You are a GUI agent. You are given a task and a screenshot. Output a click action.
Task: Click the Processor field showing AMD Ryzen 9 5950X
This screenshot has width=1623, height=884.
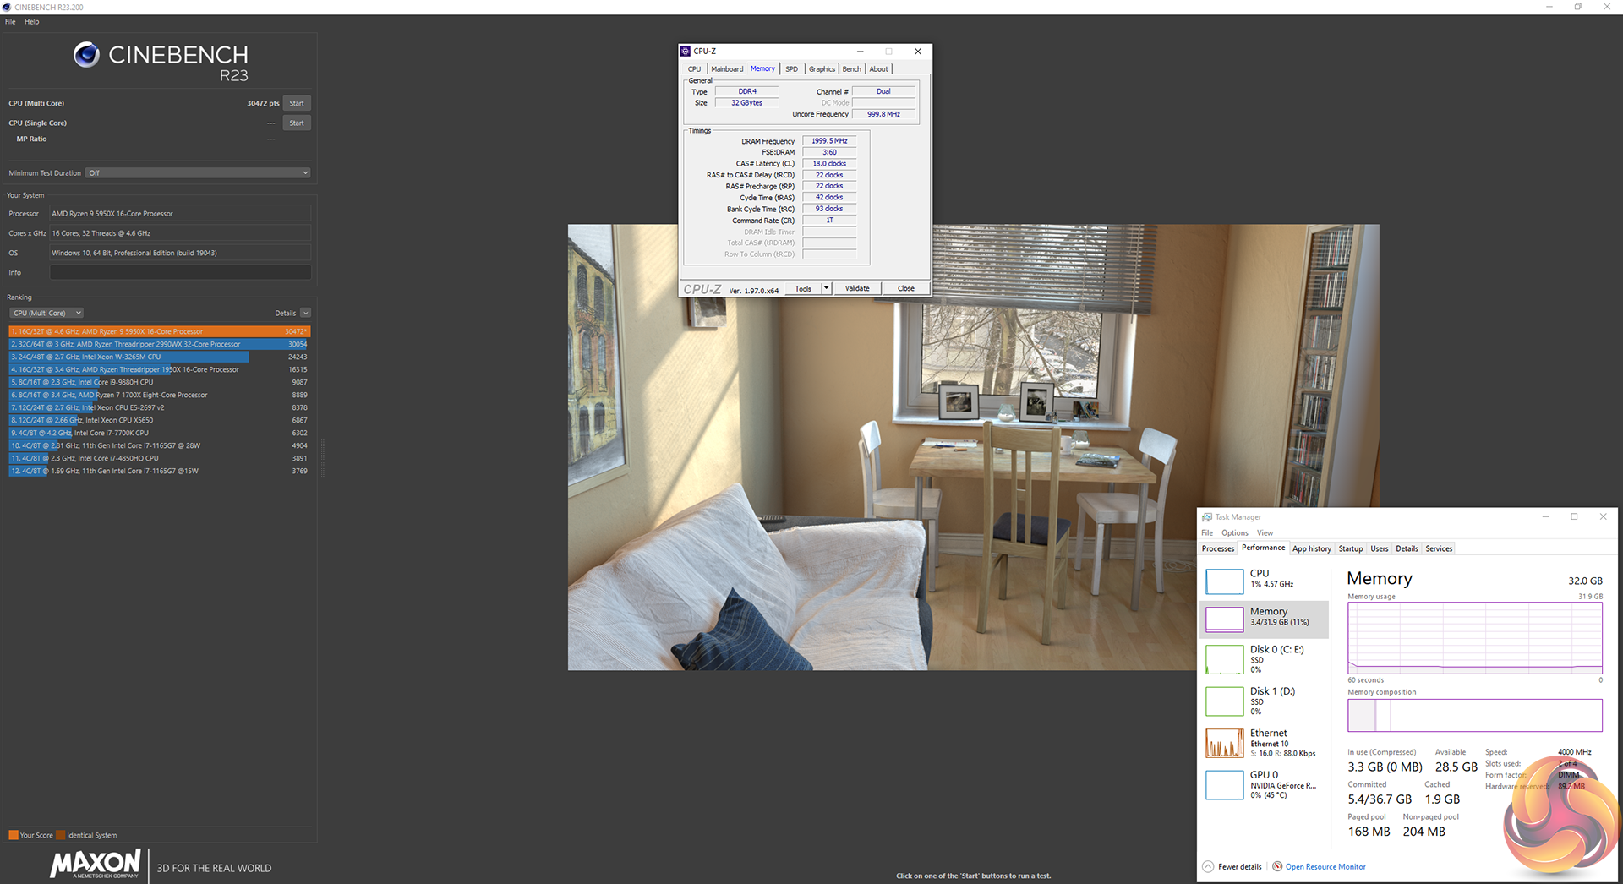coord(180,214)
